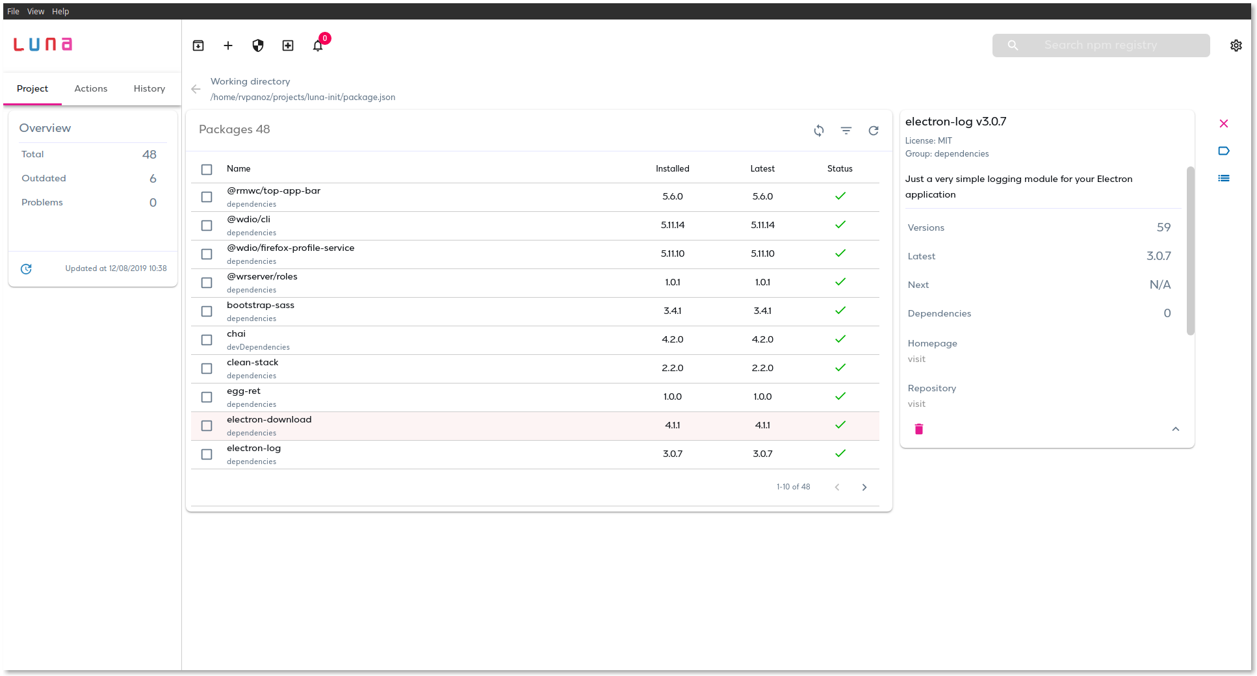
Task: Refresh the Overview card with the reload icon
Action: click(26, 269)
